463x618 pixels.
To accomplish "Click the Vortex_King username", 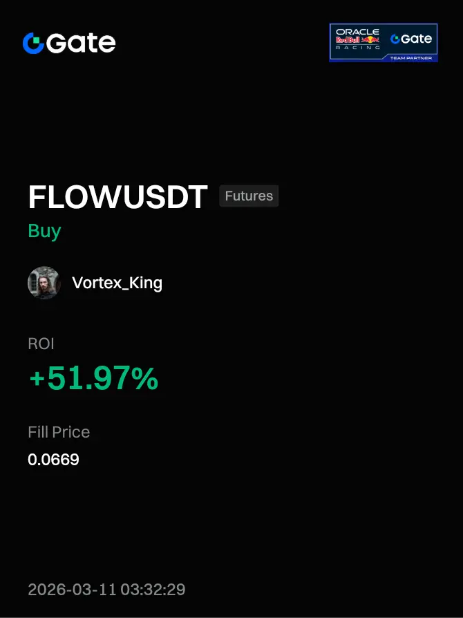I will pos(117,283).
